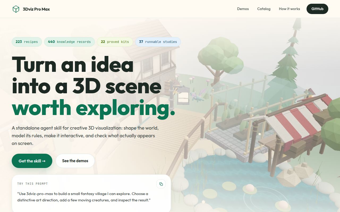Screen dimensions: 340x212
Task: Select the 37 runnable studies badge
Action: pos(158,42)
